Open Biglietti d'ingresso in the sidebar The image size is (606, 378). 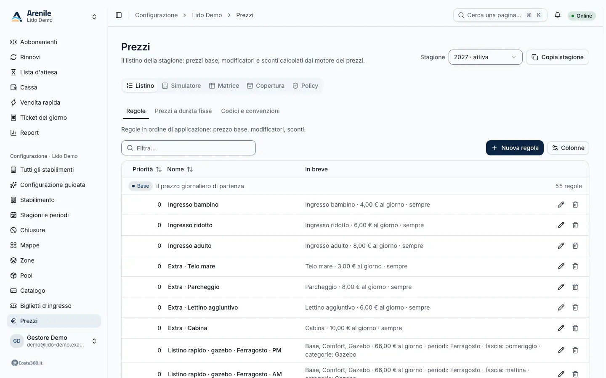point(54,306)
